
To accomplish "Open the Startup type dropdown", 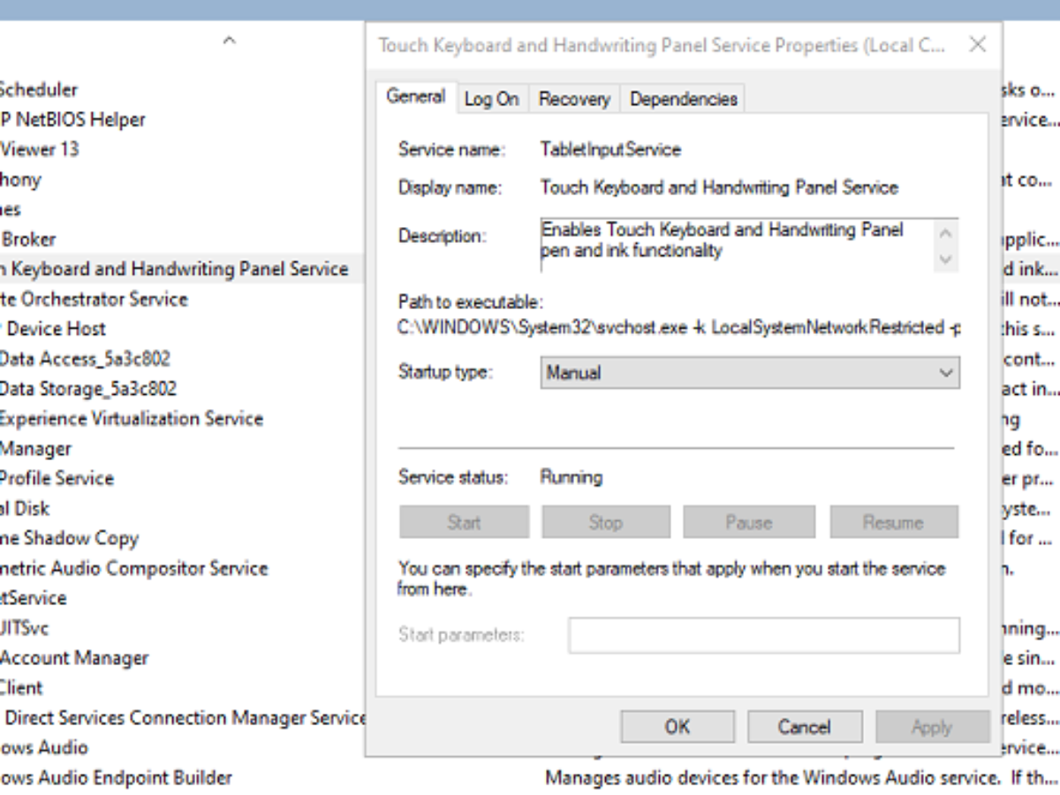I will tap(749, 373).
